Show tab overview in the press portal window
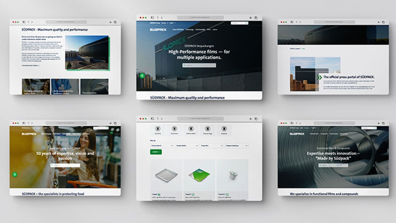 [x=384, y=22]
